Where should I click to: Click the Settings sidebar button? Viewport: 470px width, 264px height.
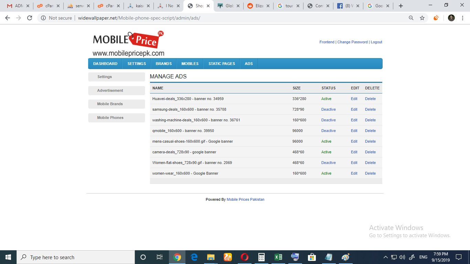(117, 77)
